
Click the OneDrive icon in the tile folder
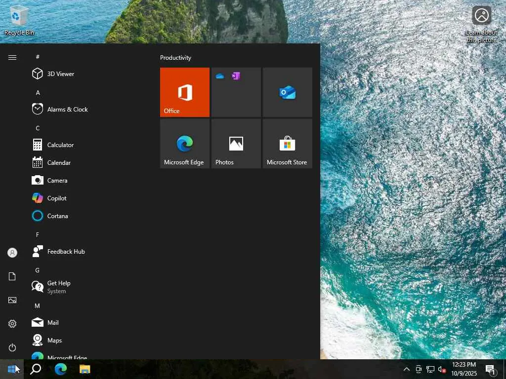click(220, 76)
